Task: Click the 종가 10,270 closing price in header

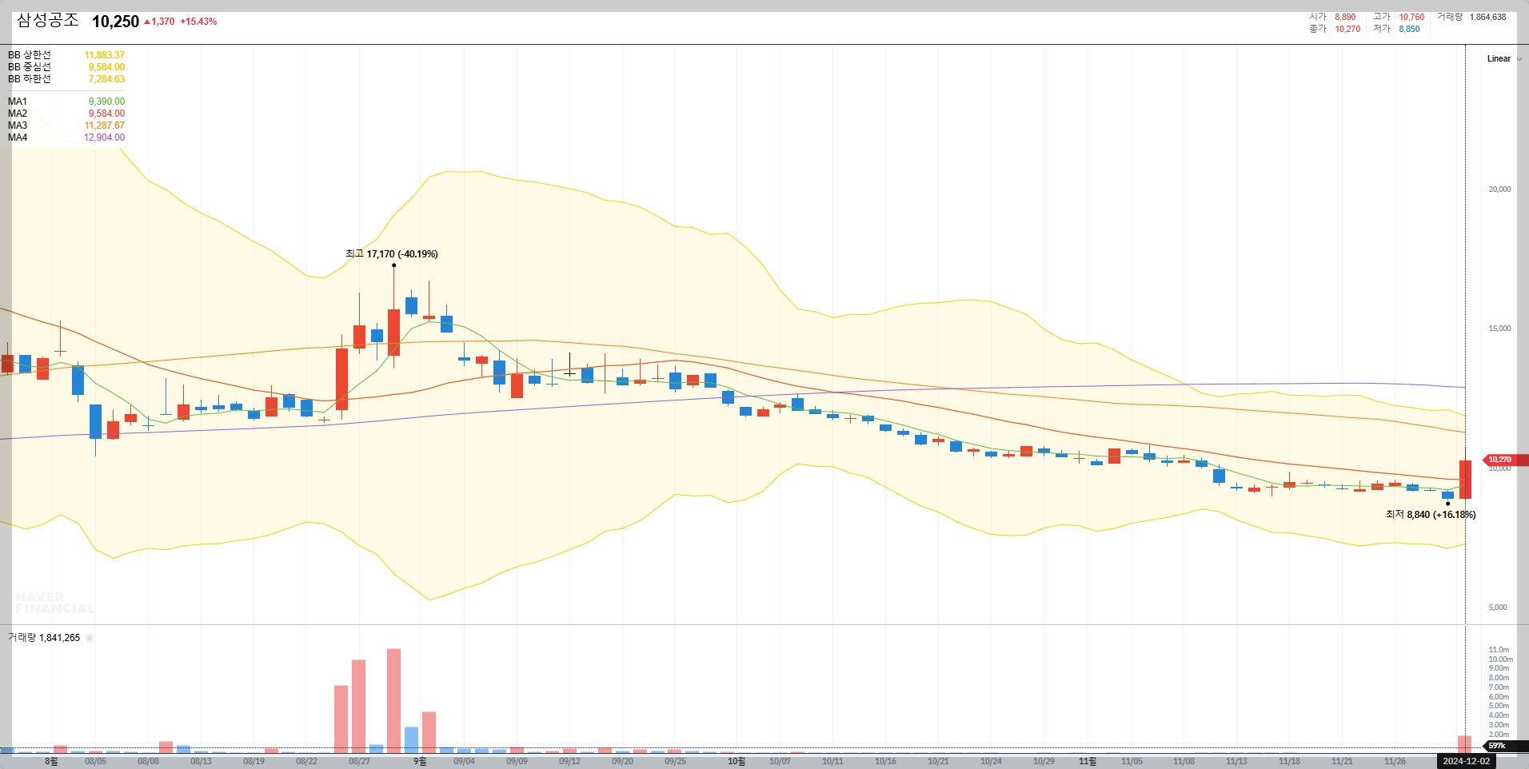Action: tap(1335, 29)
